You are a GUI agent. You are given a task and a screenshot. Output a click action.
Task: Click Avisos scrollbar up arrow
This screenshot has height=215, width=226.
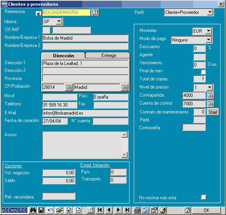pyautogui.click(x=125, y=135)
